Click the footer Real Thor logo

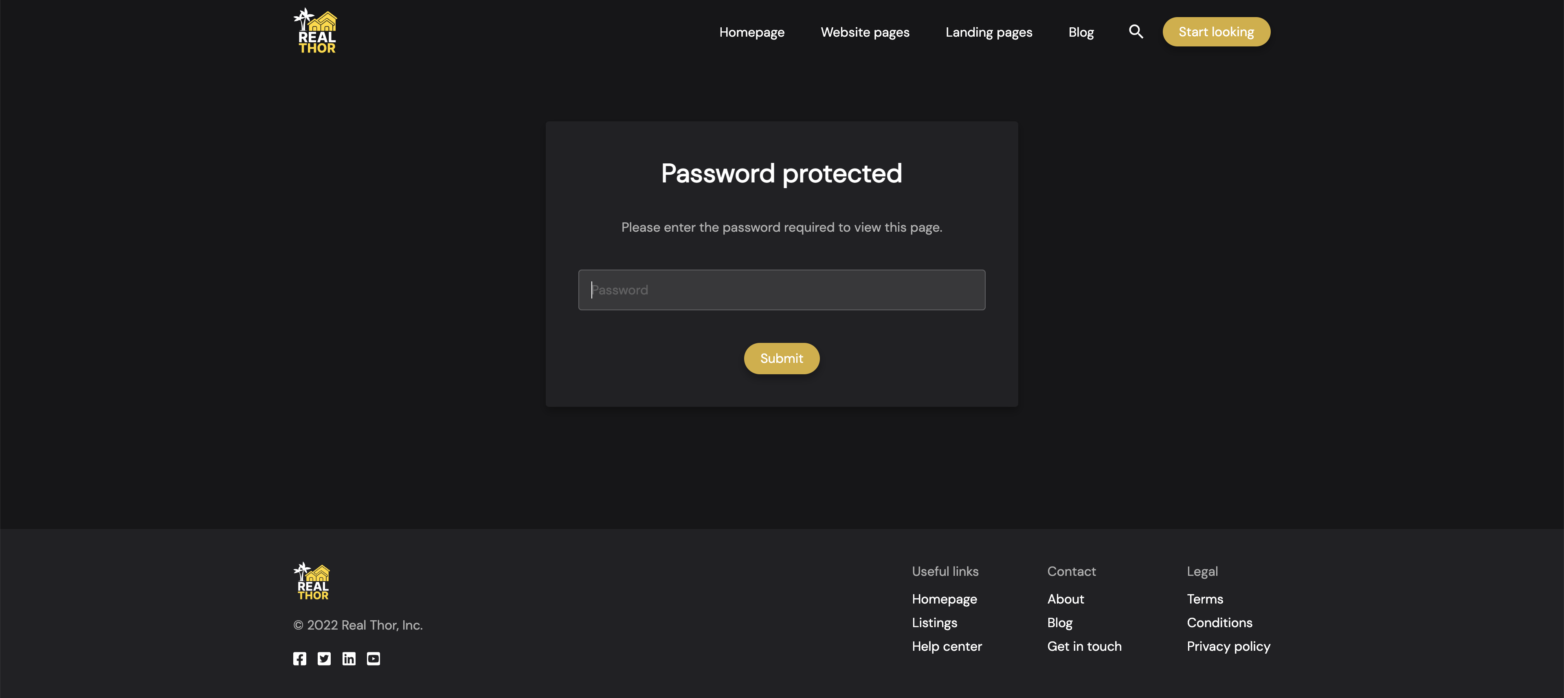(312, 581)
